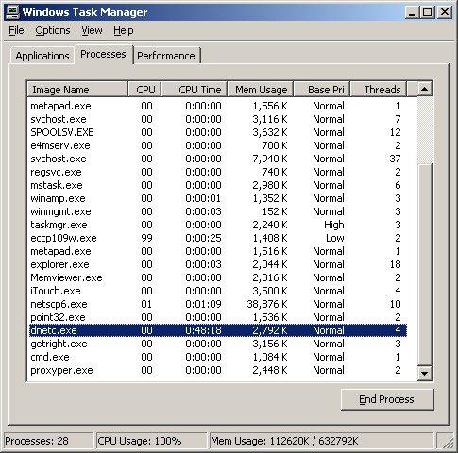Viewport: 458px width, 453px height.
Task: Select the explorer.exe process row
Action: click(218, 264)
